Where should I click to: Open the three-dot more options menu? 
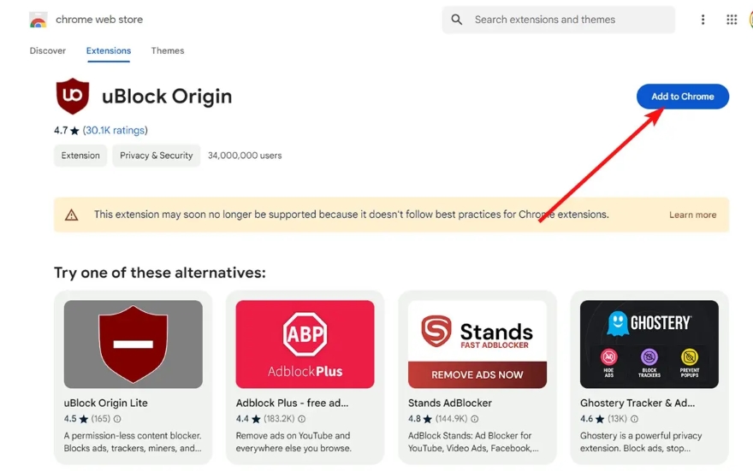[x=703, y=20]
